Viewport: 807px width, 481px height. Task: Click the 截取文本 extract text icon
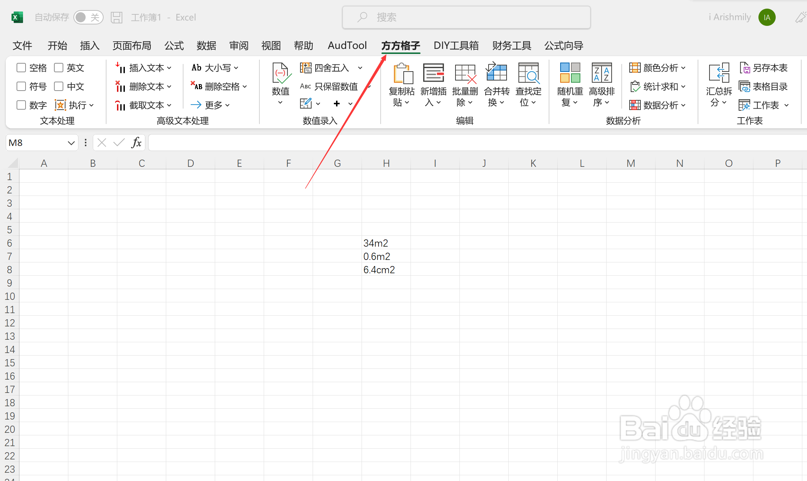coord(120,105)
